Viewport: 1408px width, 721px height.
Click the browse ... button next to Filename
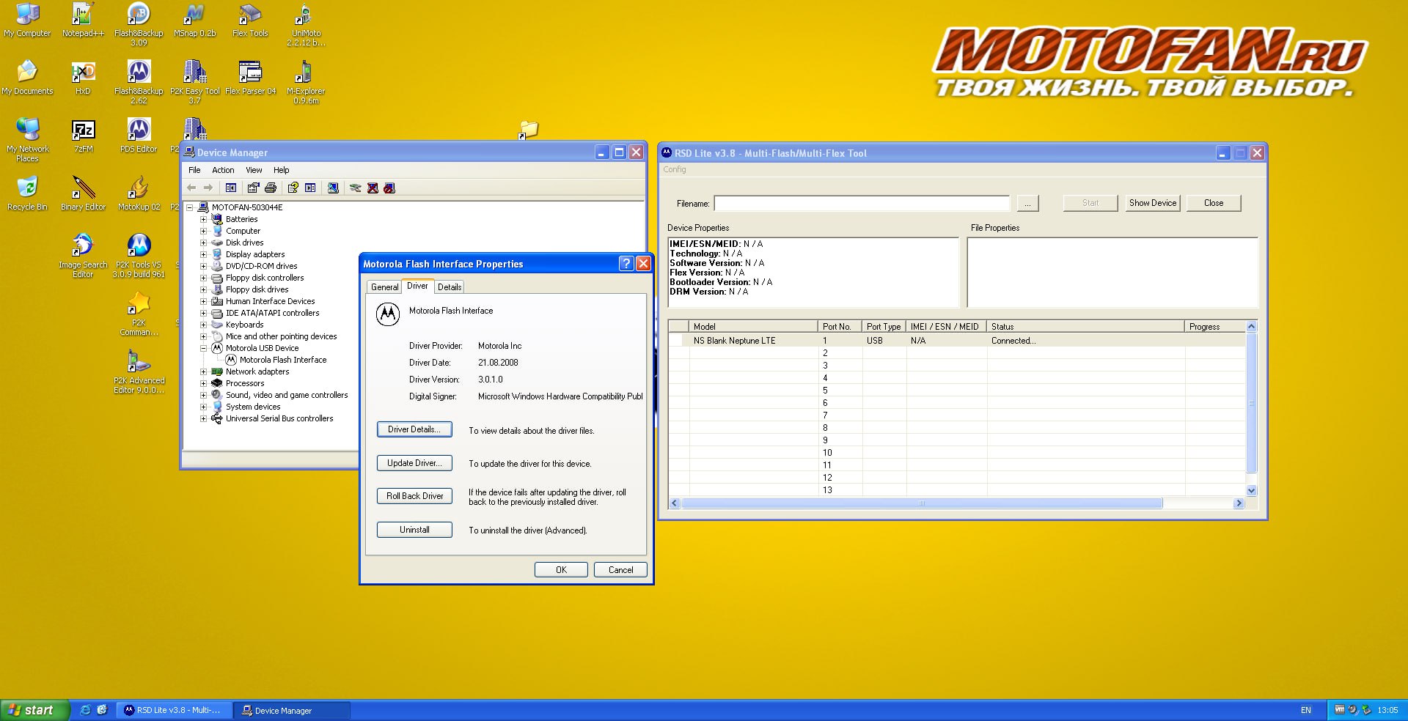(1027, 204)
